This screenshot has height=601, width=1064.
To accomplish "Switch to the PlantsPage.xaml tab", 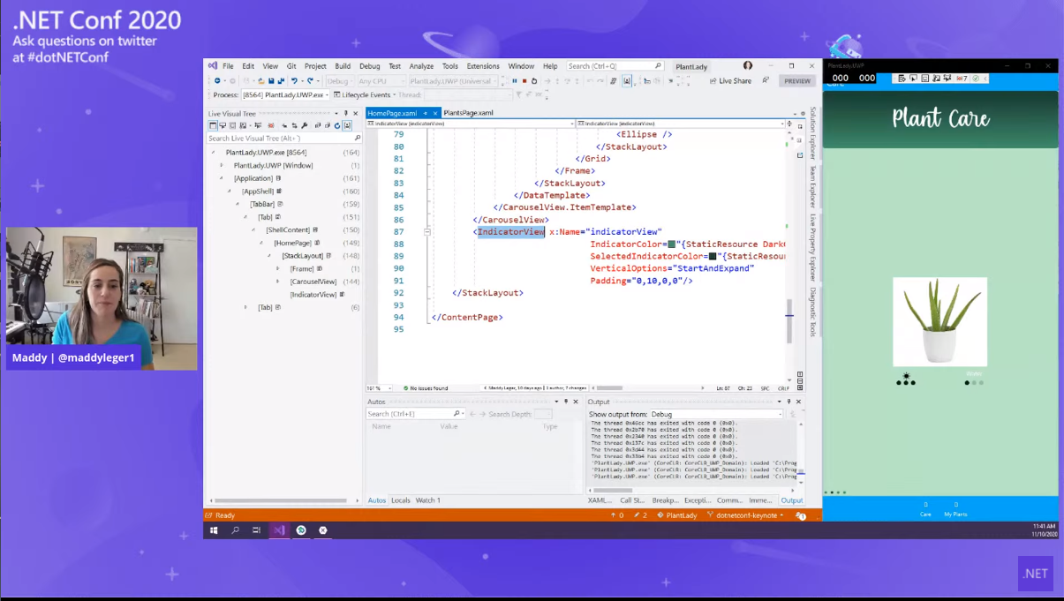I will 468,113.
